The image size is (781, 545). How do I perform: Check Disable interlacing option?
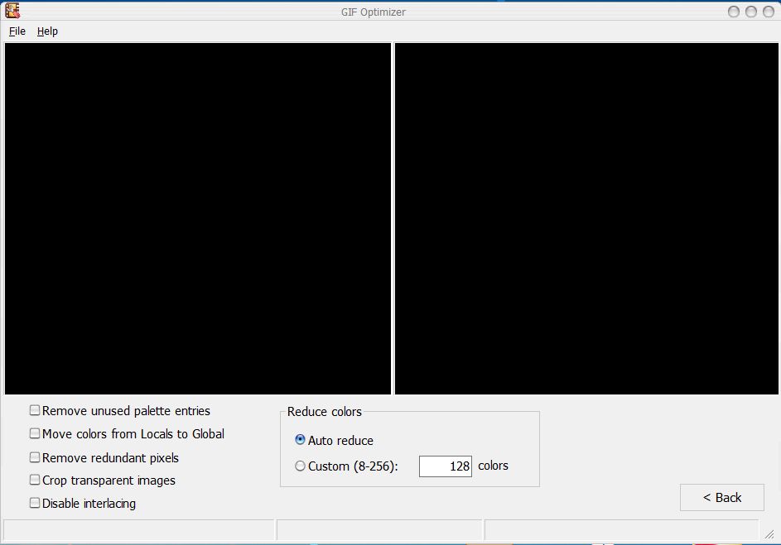coord(34,503)
